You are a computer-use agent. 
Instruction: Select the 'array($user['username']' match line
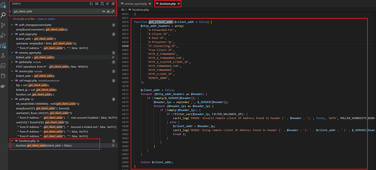[42, 30]
